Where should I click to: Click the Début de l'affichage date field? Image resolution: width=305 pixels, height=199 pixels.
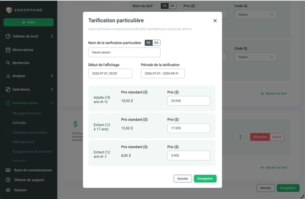(110, 74)
